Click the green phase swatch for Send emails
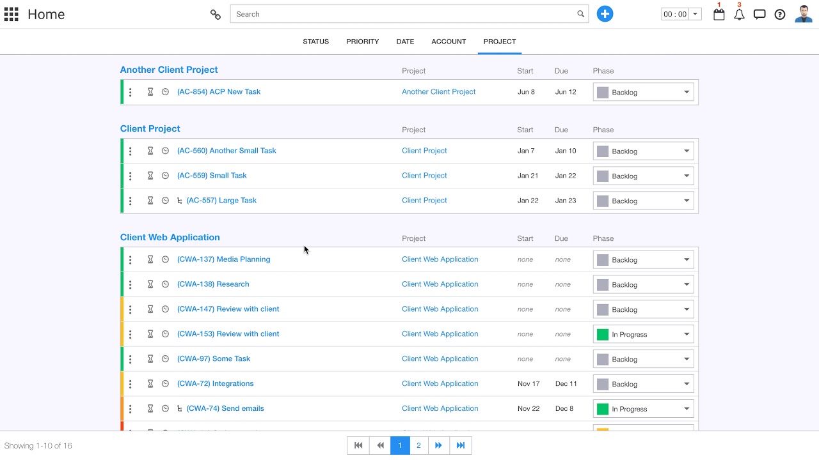819x460 pixels. [603, 409]
